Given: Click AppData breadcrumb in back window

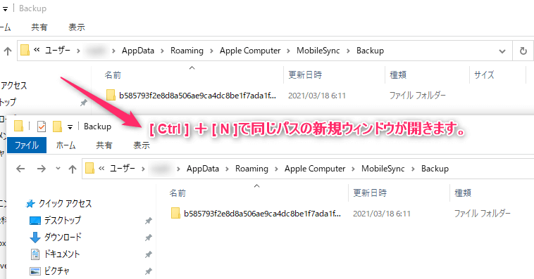Looking at the screenshot, I should tap(138, 51).
